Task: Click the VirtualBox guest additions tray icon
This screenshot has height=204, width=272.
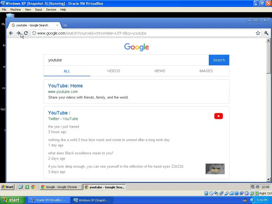Action: (258, 187)
